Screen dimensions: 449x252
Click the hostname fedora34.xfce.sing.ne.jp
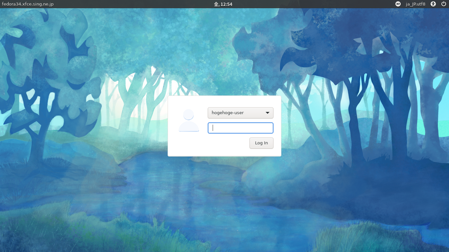28,4
